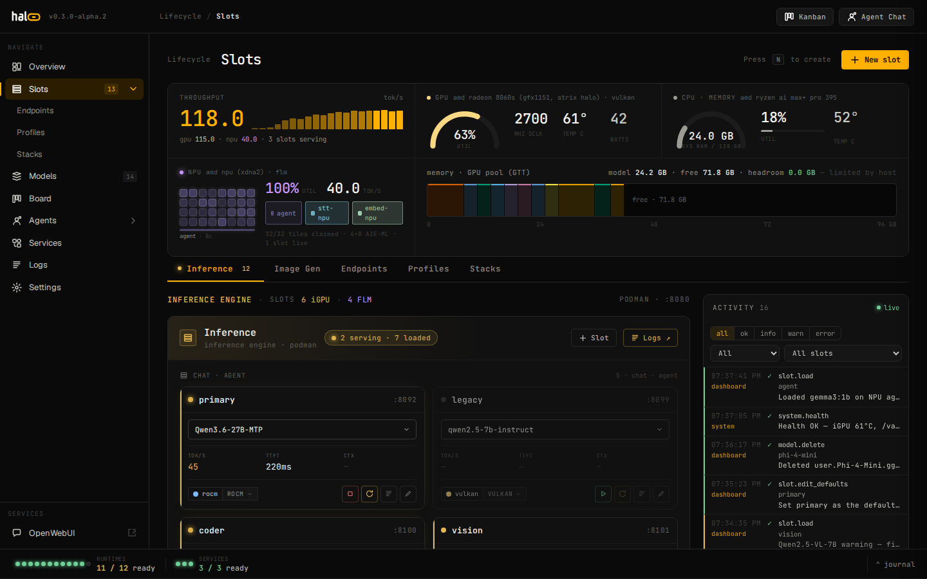Select the stt-npu slot chip
927x579 pixels.
point(327,214)
